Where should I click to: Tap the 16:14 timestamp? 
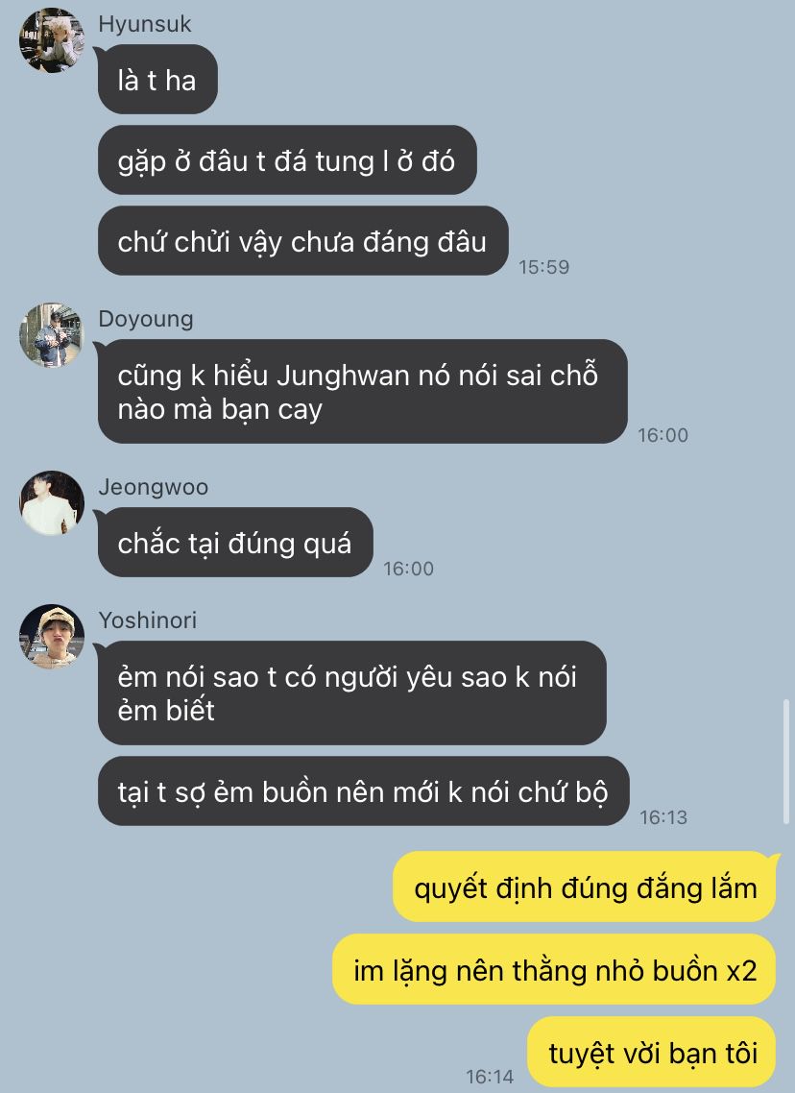[489, 1077]
